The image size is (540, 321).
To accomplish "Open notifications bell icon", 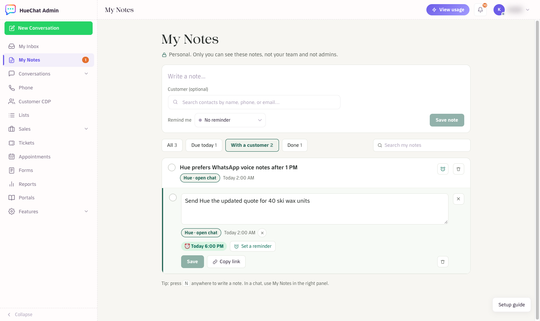I will (x=480, y=10).
